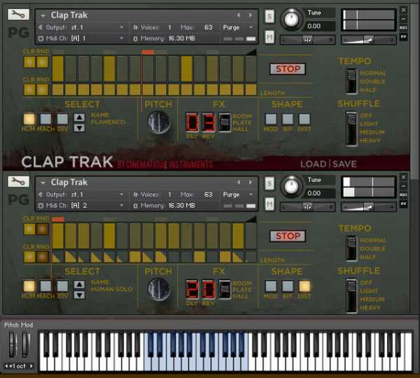Toggle DIV select button in bottom instrument
Image resolution: width=420 pixels, height=378 pixels.
(x=62, y=286)
